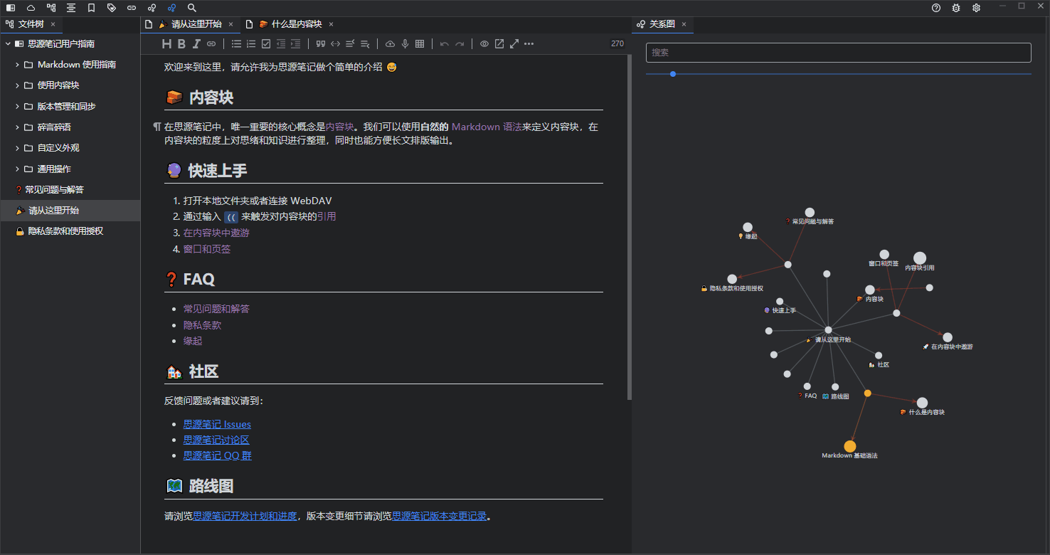The height and width of the screenshot is (555, 1050).
Task: Select the orange Markdown 基础语法 graph node
Action: pyautogui.click(x=849, y=446)
